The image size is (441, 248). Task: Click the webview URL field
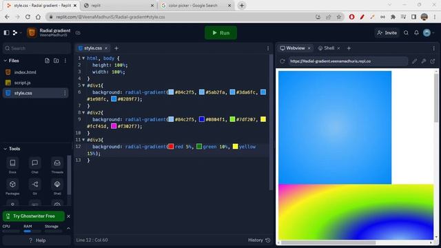pyautogui.click(x=348, y=61)
